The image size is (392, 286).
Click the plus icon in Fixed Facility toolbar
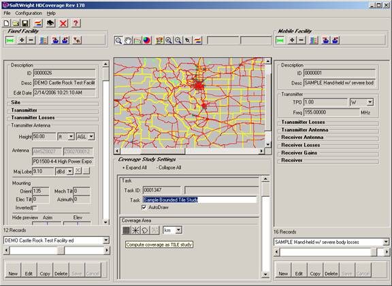[22, 40]
